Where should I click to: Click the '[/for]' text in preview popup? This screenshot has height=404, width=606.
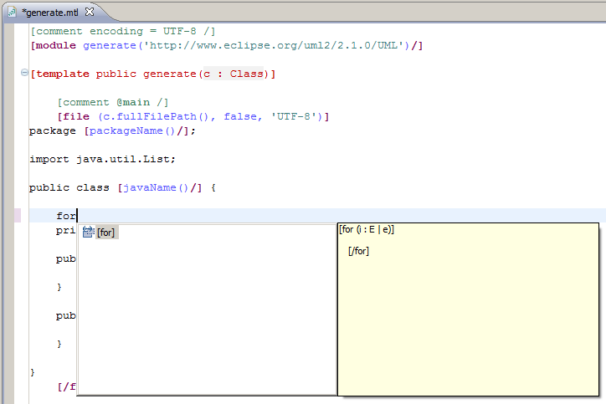pos(358,251)
